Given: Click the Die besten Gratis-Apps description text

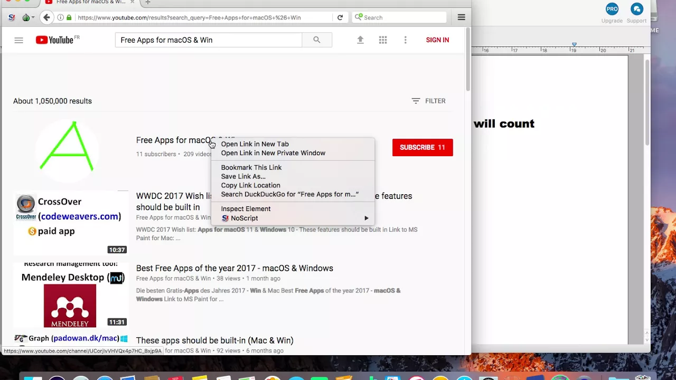Looking at the screenshot, I should (268, 295).
